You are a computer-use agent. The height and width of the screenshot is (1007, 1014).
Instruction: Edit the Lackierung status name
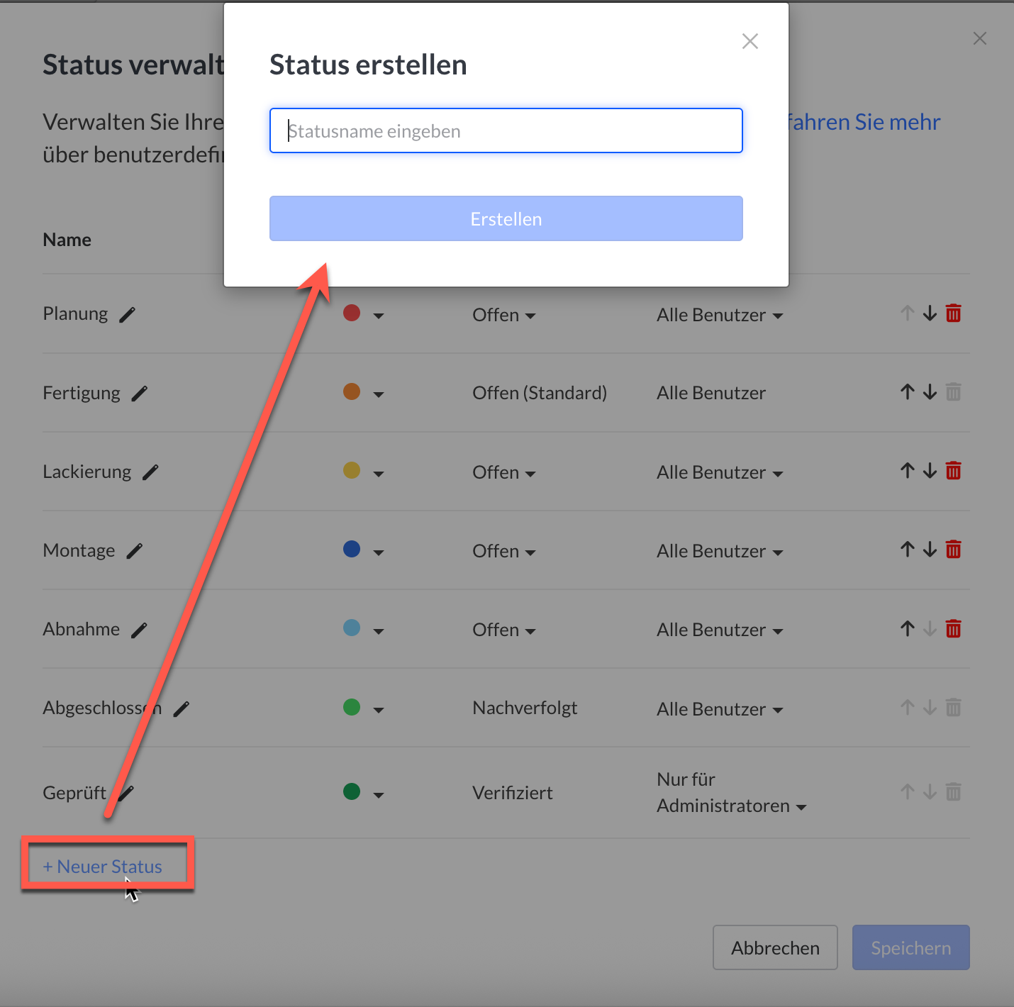(x=150, y=472)
